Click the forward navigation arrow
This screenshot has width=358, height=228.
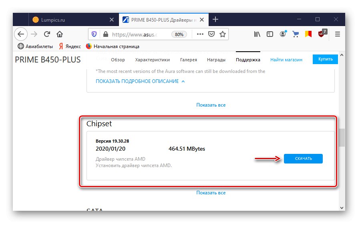(34, 34)
